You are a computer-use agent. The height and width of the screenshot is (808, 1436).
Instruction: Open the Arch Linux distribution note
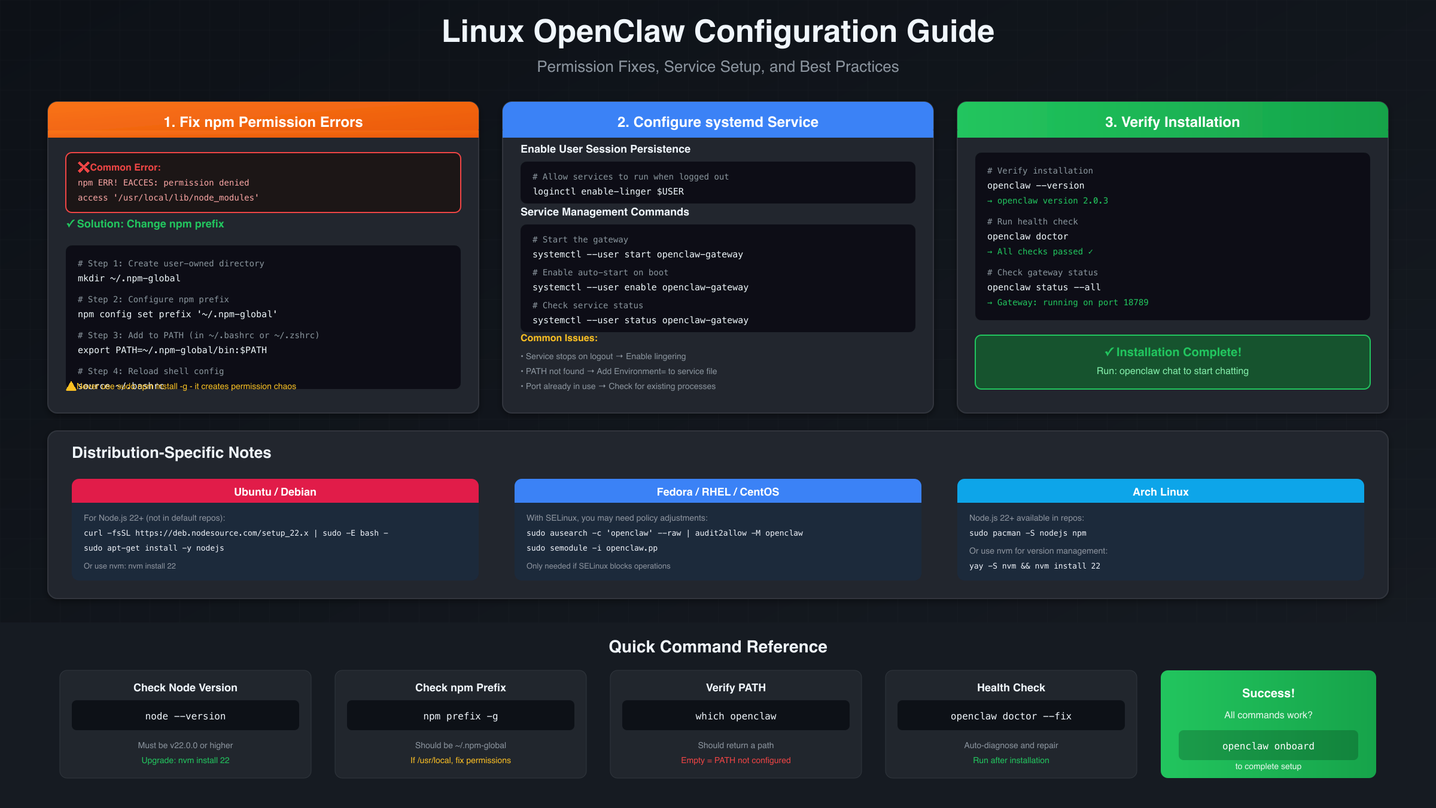pyautogui.click(x=1161, y=491)
